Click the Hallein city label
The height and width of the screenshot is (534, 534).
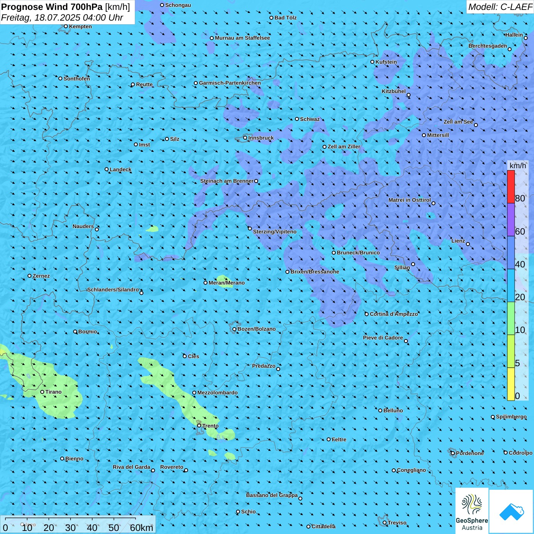pyautogui.click(x=514, y=35)
